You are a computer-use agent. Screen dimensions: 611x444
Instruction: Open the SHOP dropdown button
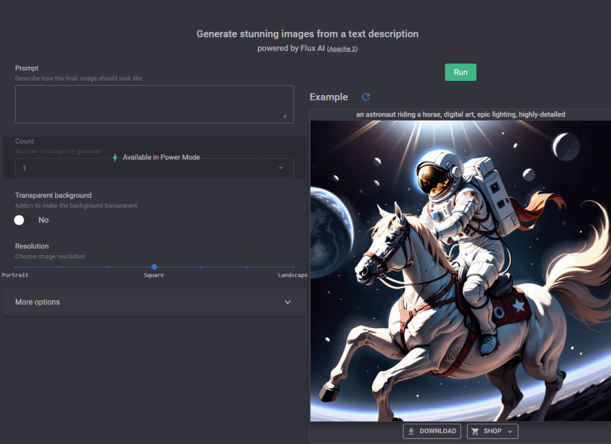492,431
